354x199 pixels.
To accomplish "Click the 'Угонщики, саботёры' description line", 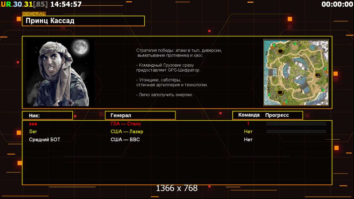I will 172,82.
